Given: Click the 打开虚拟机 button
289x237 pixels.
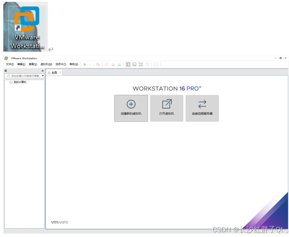Looking at the screenshot, I should click(166, 108).
